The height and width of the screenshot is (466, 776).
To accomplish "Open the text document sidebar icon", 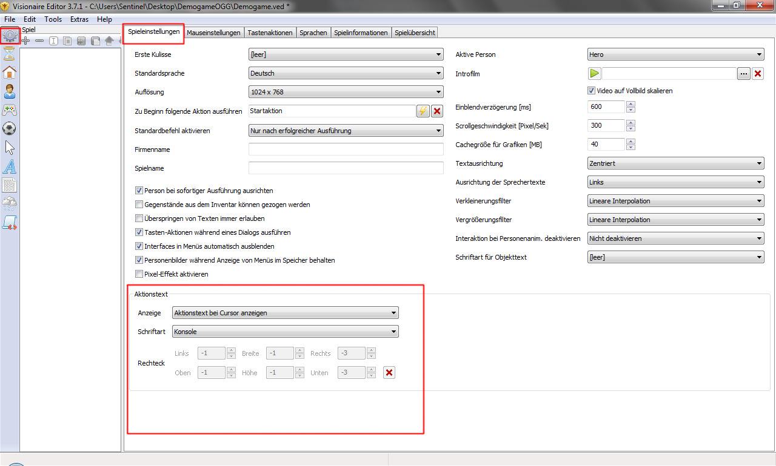I will (10, 185).
